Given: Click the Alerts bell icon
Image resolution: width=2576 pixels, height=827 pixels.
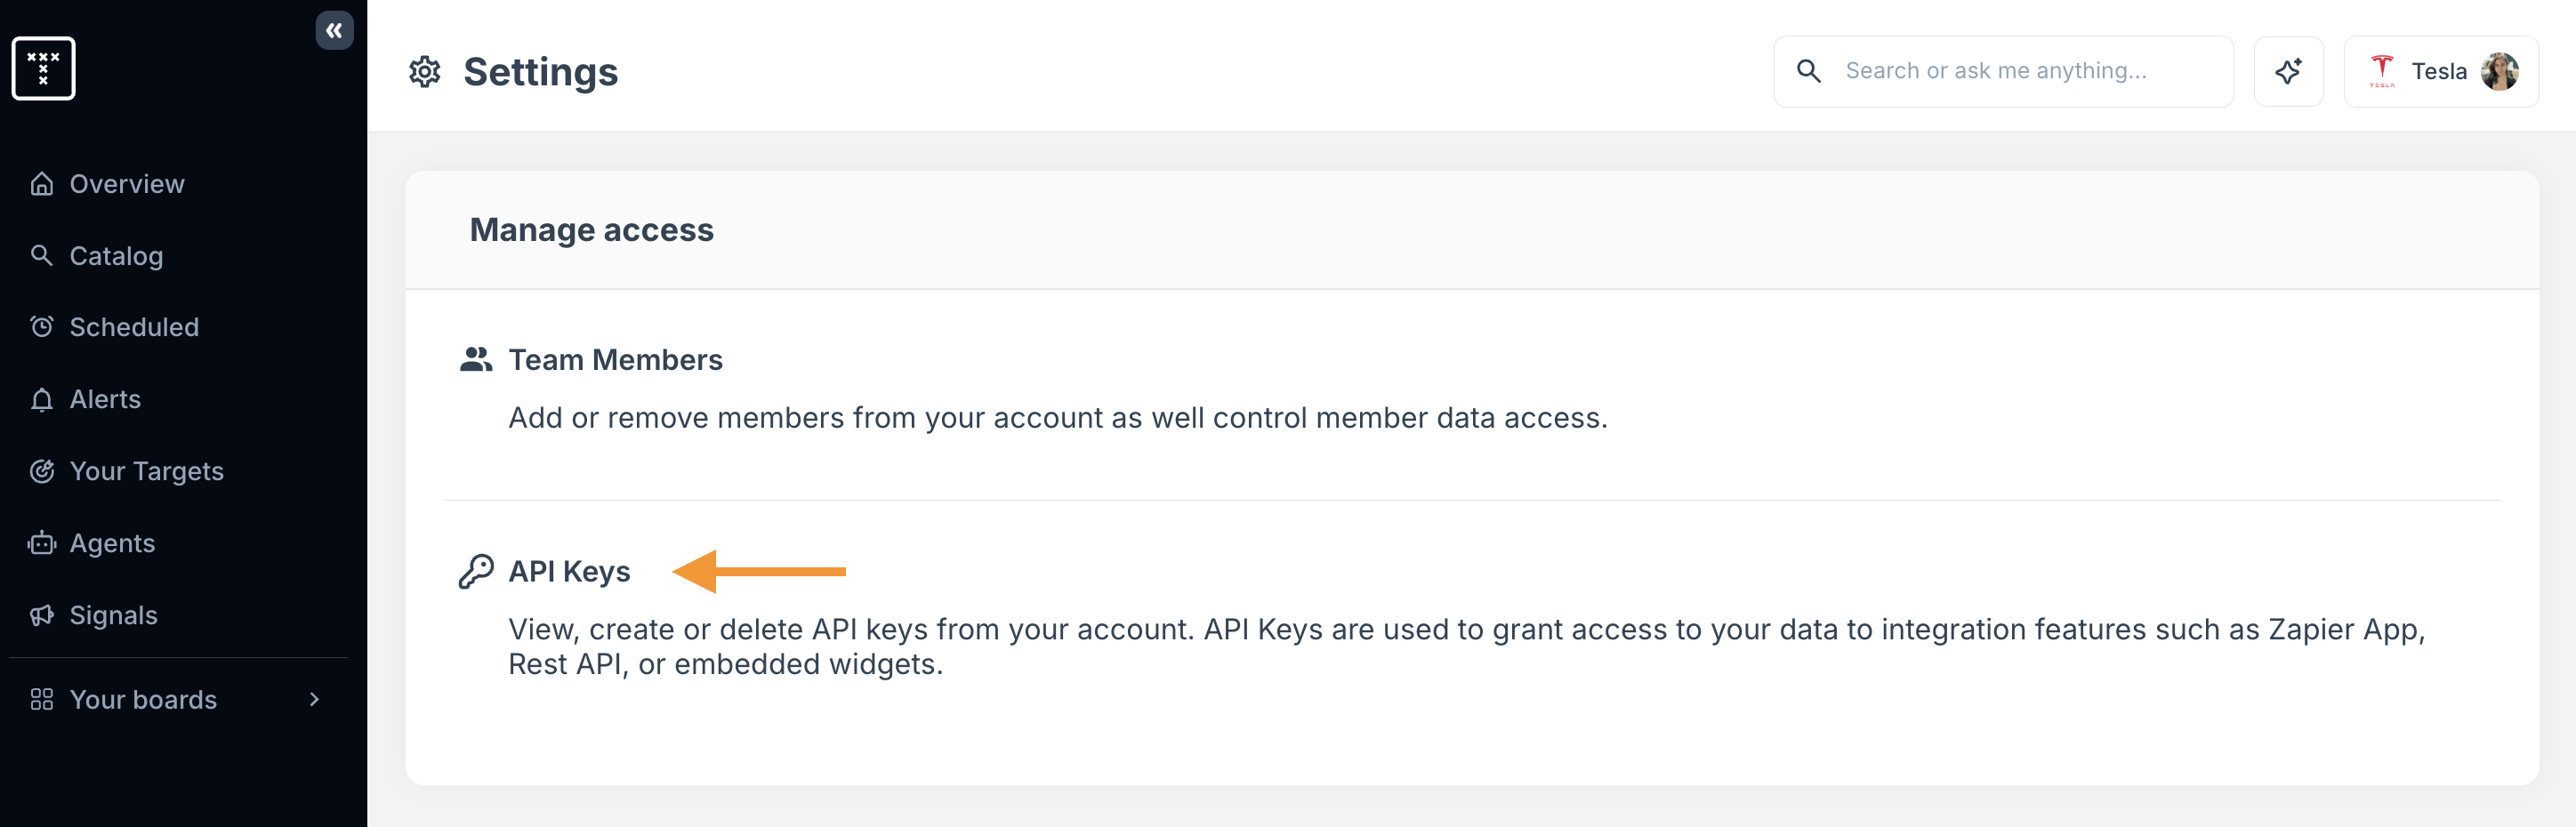Looking at the screenshot, I should [41, 398].
